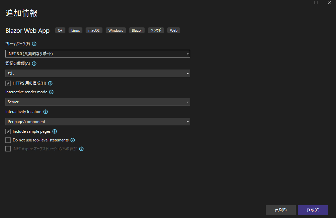Click the Blazor tag

coord(137,30)
